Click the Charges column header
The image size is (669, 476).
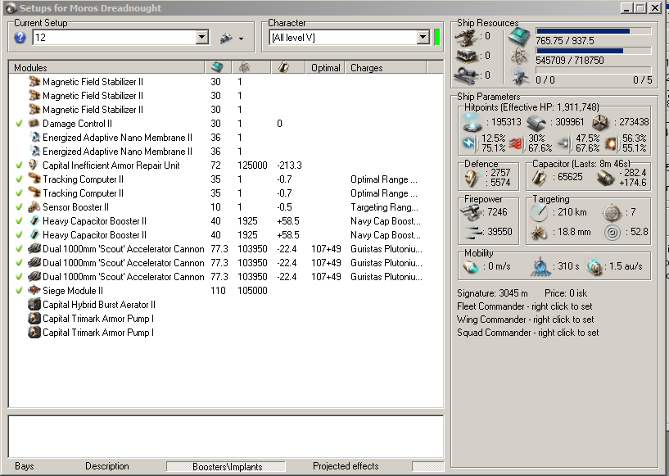[x=386, y=67]
